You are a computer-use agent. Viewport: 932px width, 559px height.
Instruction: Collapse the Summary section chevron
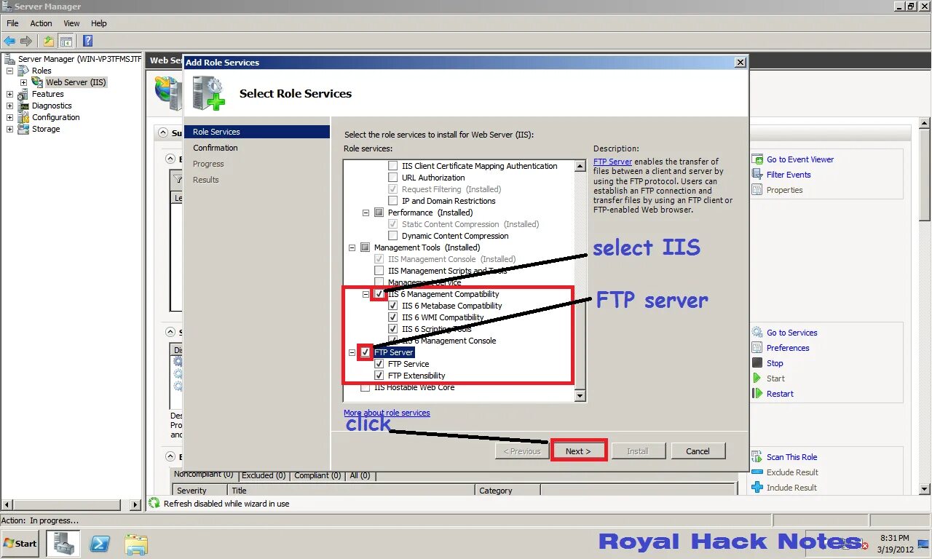[x=162, y=133]
